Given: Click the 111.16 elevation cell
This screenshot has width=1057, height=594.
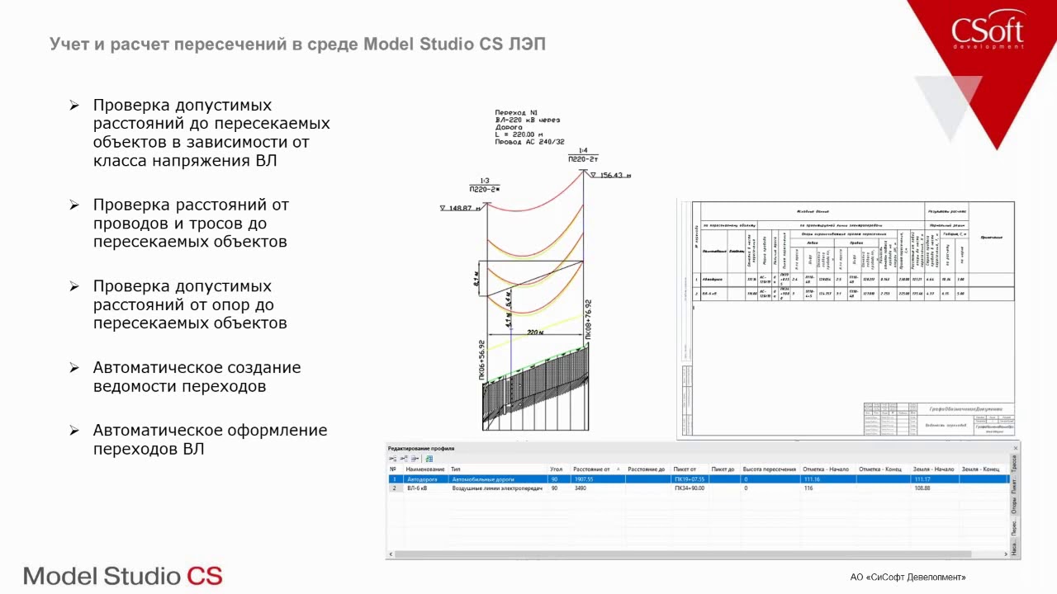Looking at the screenshot, I should (827, 479).
